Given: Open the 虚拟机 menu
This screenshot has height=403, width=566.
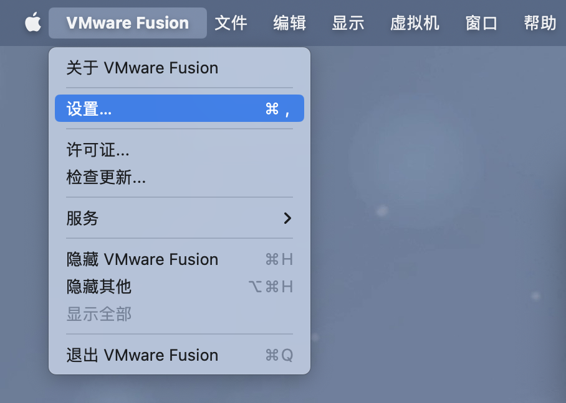Looking at the screenshot, I should pos(415,23).
